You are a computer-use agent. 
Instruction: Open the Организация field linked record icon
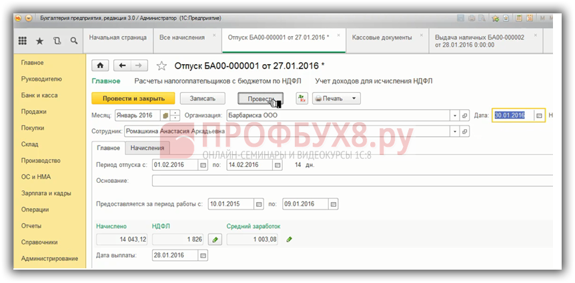(x=465, y=115)
